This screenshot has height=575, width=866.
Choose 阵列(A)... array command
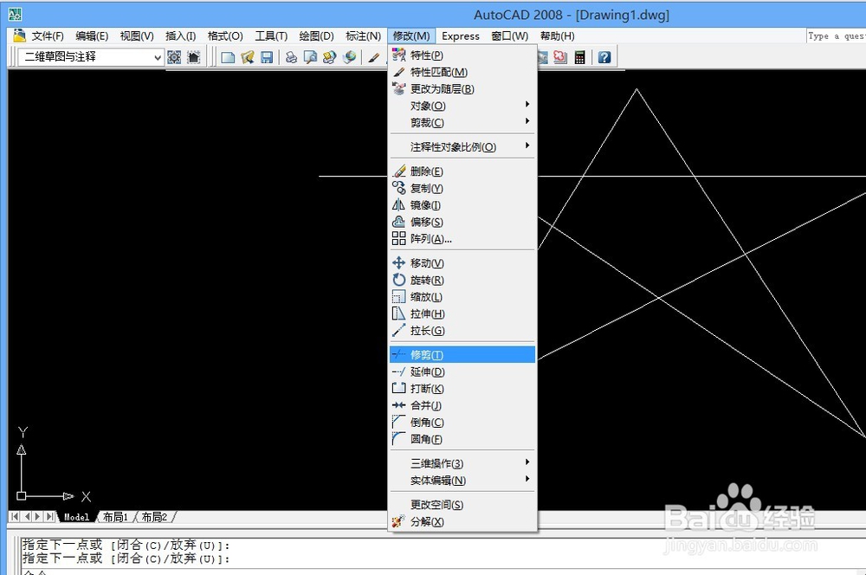click(x=462, y=239)
